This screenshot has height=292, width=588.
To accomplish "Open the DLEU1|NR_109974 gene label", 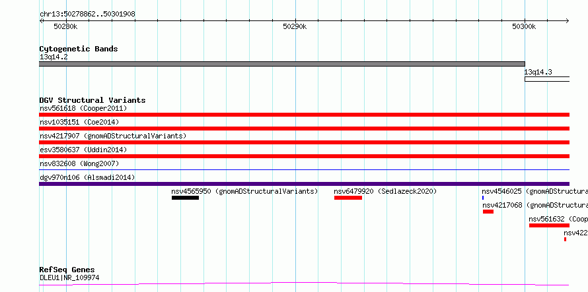I will coord(70,278).
